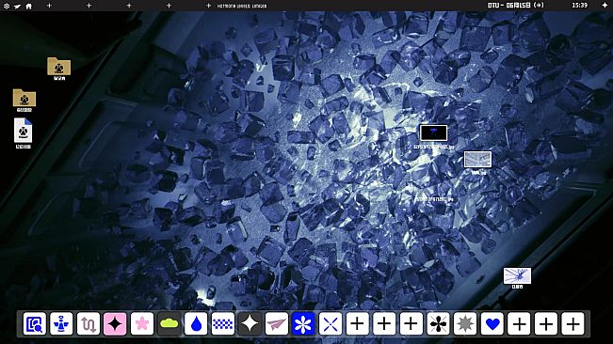Open the pink tile with black sparkle
The width and height of the screenshot is (613, 344).
115,323
